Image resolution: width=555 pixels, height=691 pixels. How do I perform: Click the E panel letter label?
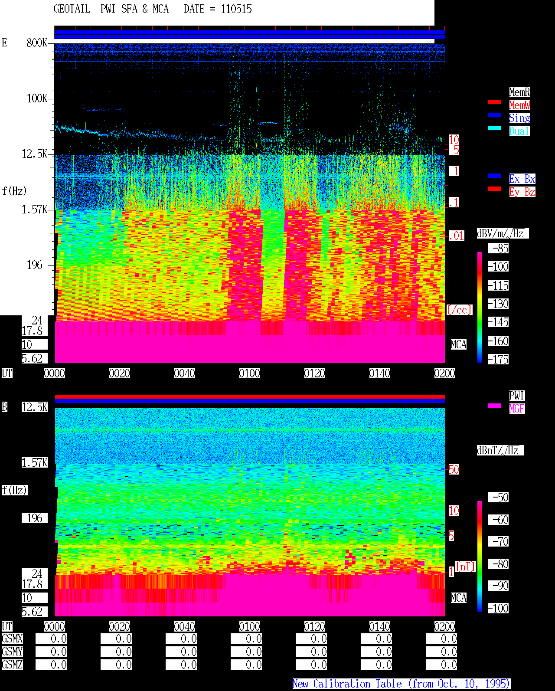coord(4,43)
